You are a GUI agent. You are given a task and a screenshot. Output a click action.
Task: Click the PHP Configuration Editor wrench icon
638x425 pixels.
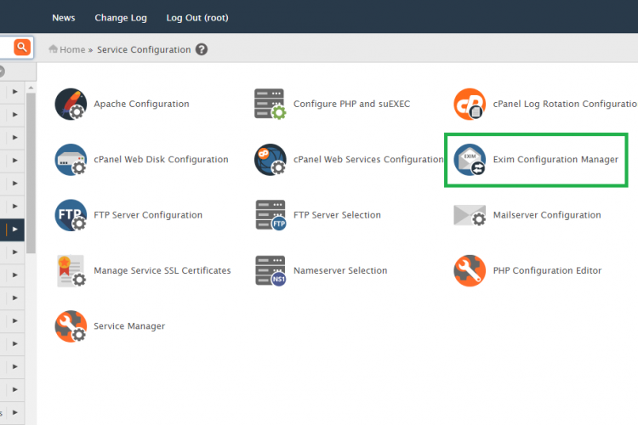[x=470, y=270]
